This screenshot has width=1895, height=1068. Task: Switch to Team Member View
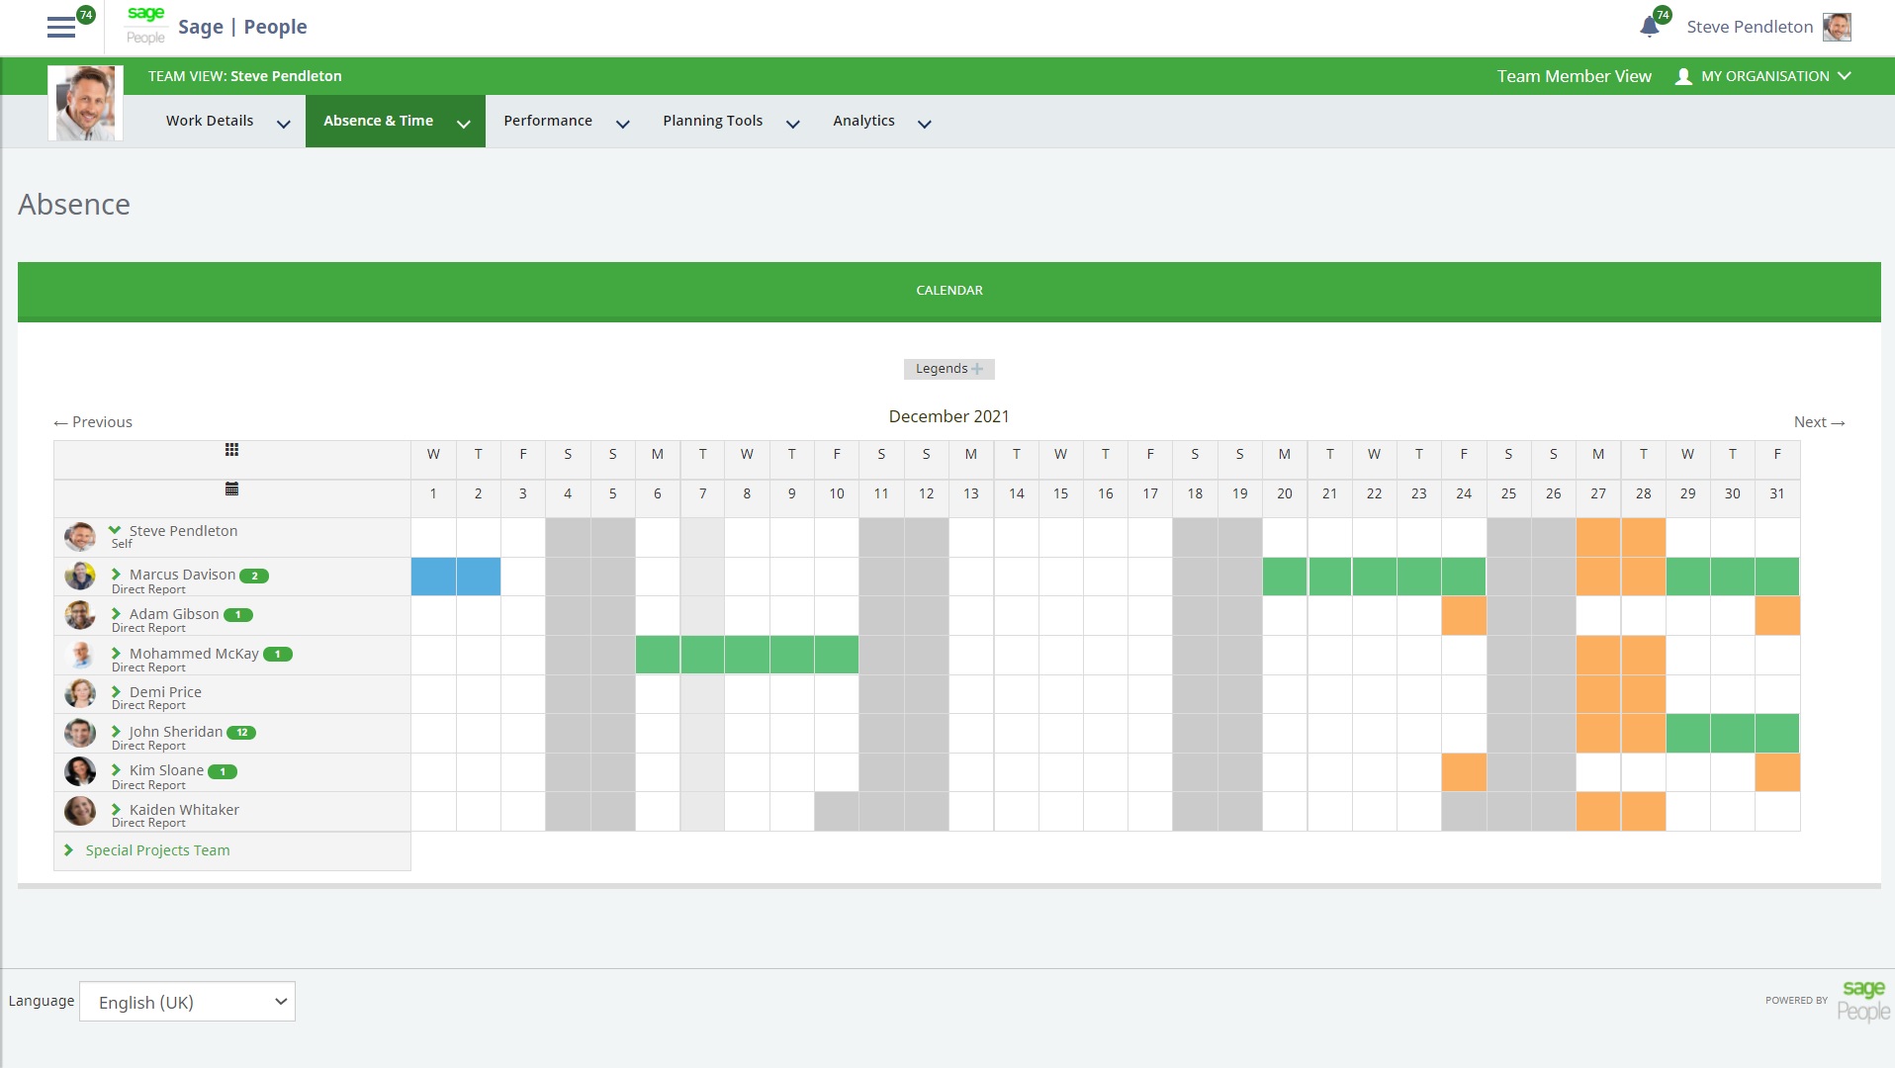[x=1574, y=76]
